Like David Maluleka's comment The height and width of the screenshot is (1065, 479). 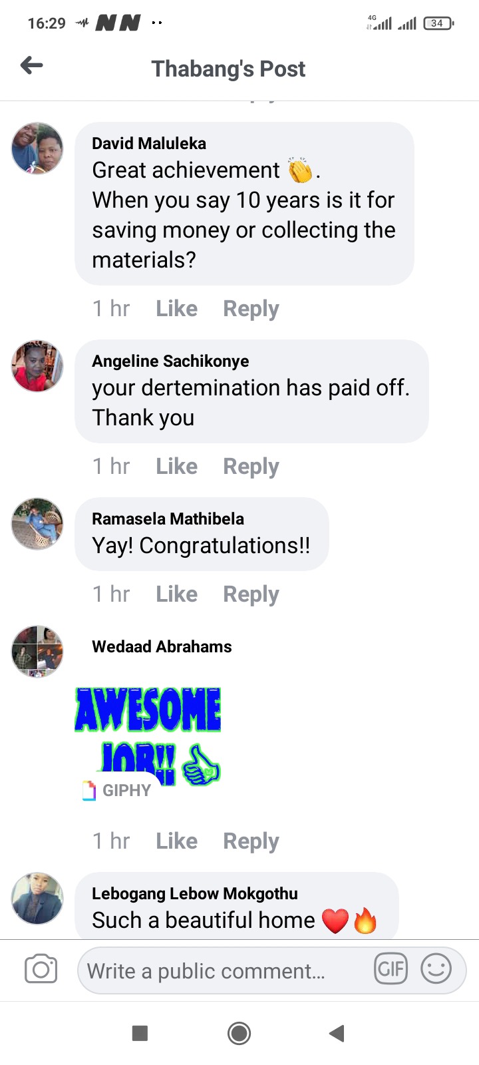(x=176, y=309)
